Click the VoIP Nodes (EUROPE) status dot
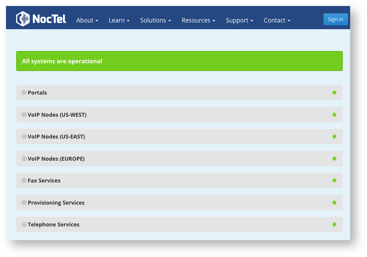The width and height of the screenshot is (367, 257). click(x=334, y=159)
